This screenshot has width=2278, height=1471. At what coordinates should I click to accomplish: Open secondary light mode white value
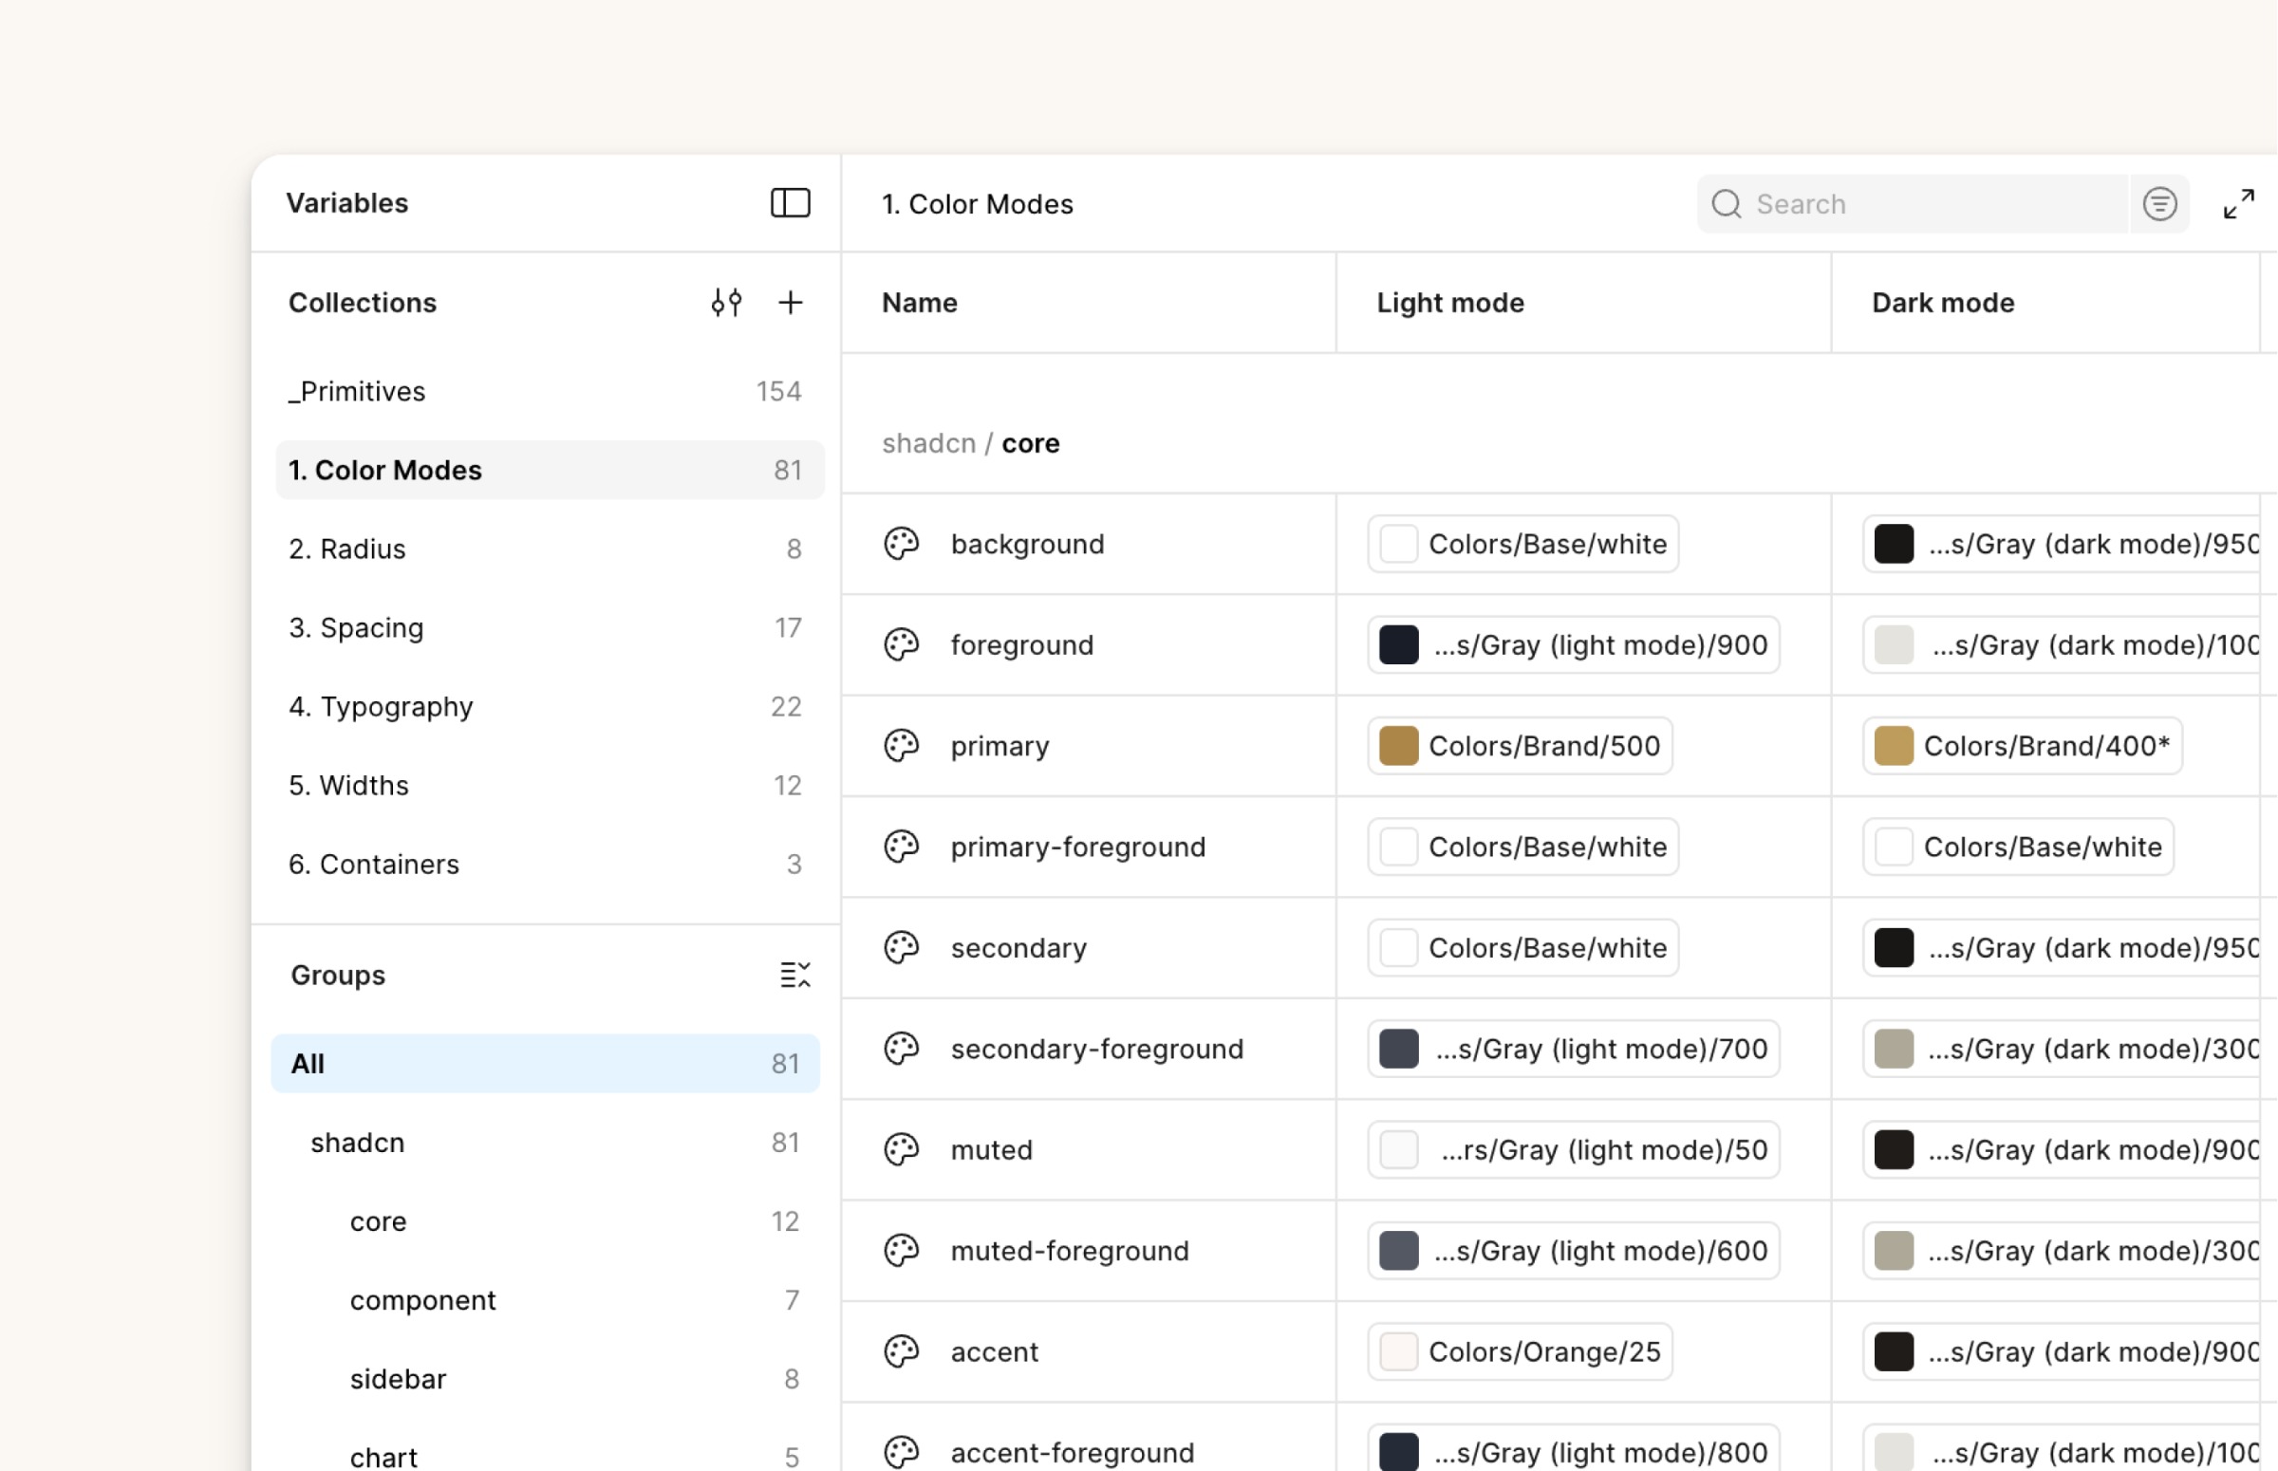1523,947
